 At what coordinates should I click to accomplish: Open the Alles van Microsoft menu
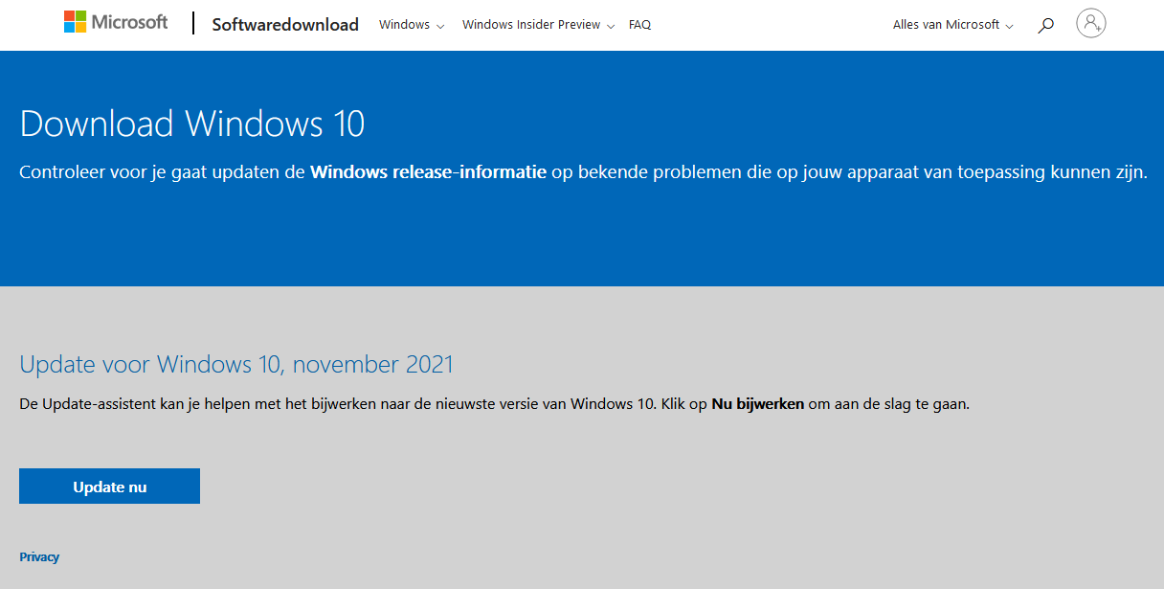point(946,25)
